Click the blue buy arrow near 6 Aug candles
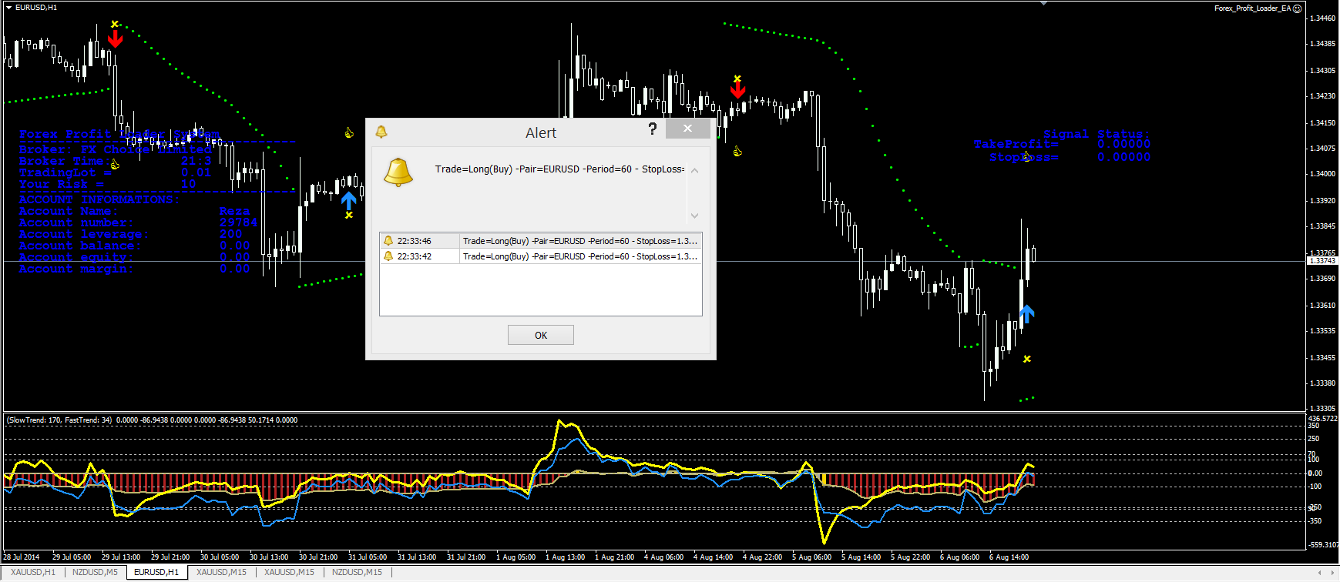Screen dimensions: 1340x582 tap(1026, 314)
